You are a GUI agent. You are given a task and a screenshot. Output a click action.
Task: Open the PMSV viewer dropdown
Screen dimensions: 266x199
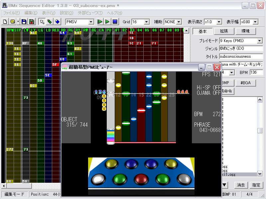[x=91, y=22]
